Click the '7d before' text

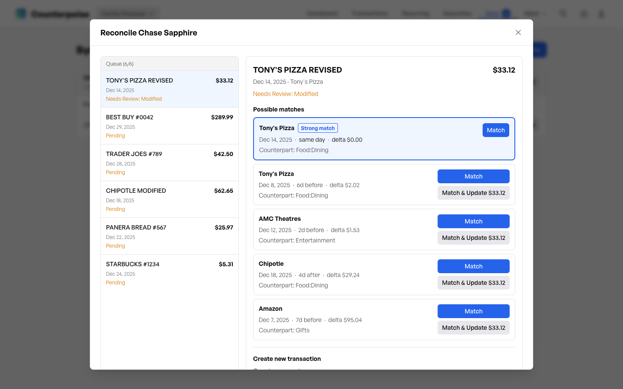(308, 320)
